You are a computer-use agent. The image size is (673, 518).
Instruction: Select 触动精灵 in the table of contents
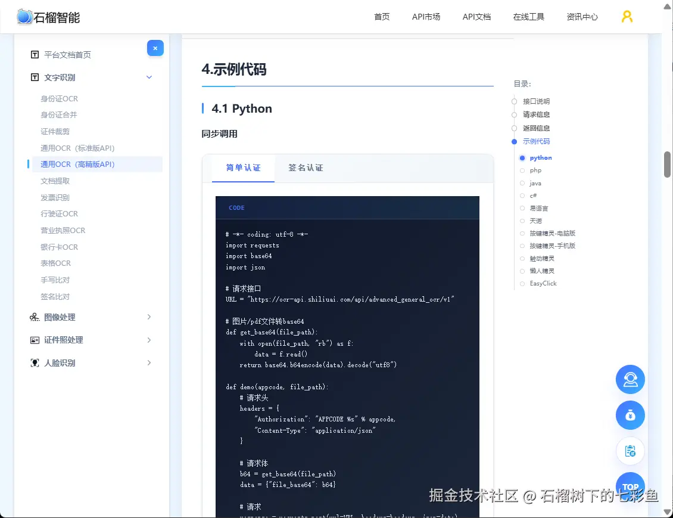tap(541, 259)
